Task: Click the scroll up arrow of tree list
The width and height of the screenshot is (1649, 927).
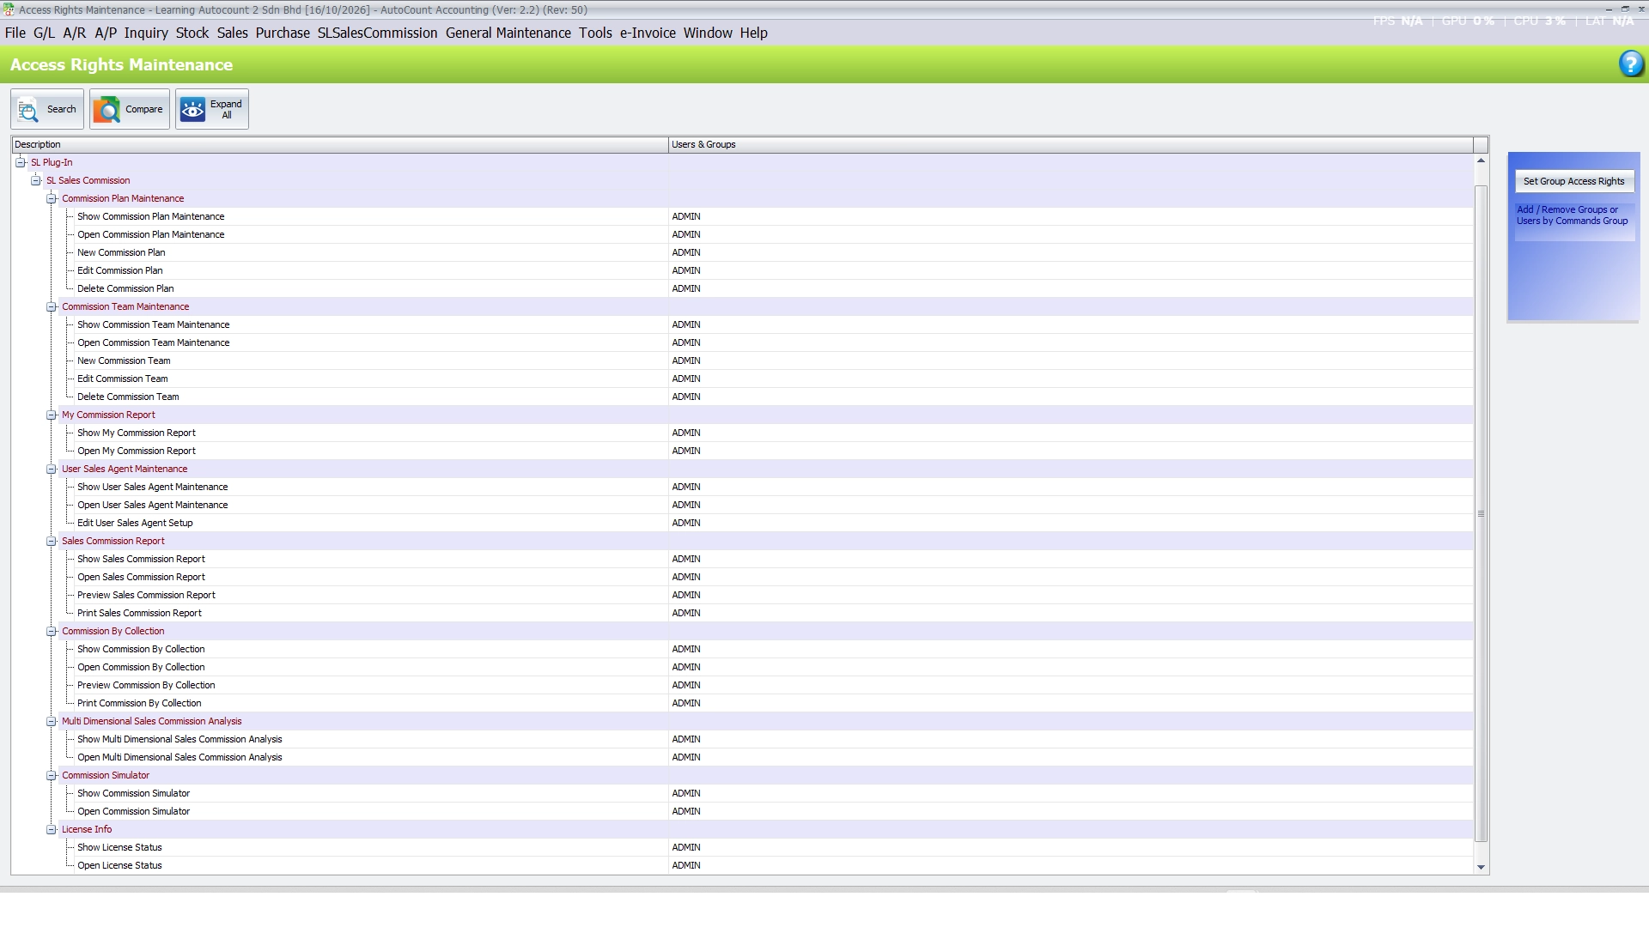Action: (x=1481, y=161)
